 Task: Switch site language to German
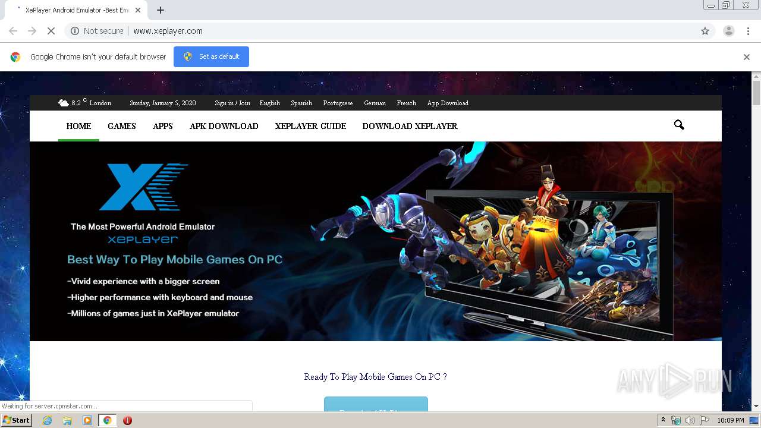[x=375, y=103]
